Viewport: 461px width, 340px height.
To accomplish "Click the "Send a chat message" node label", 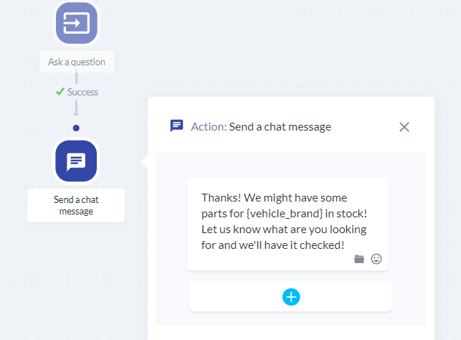I will (76, 205).
